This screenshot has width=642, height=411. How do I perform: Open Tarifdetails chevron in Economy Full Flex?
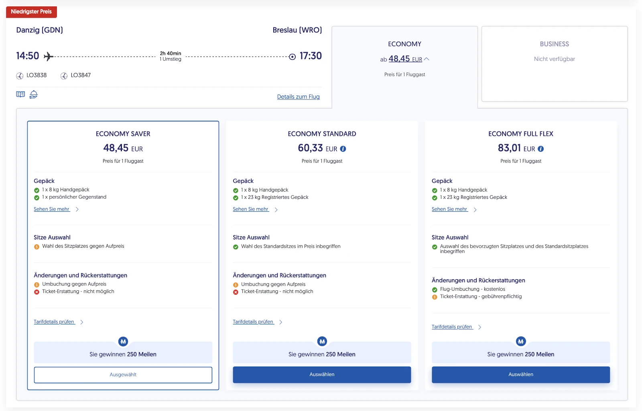(x=479, y=327)
